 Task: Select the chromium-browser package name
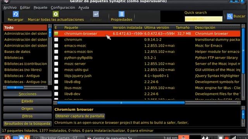pyautogui.click(x=81, y=34)
